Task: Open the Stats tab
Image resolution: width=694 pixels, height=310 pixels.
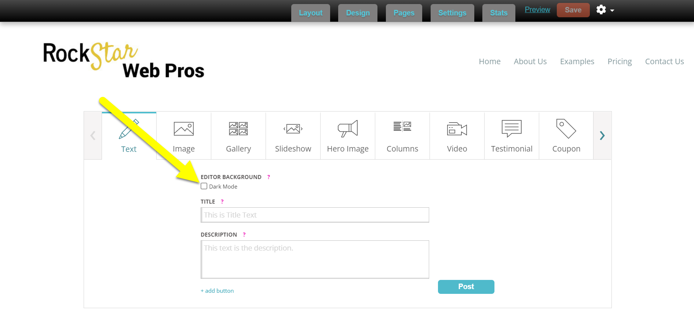Action: (x=499, y=13)
